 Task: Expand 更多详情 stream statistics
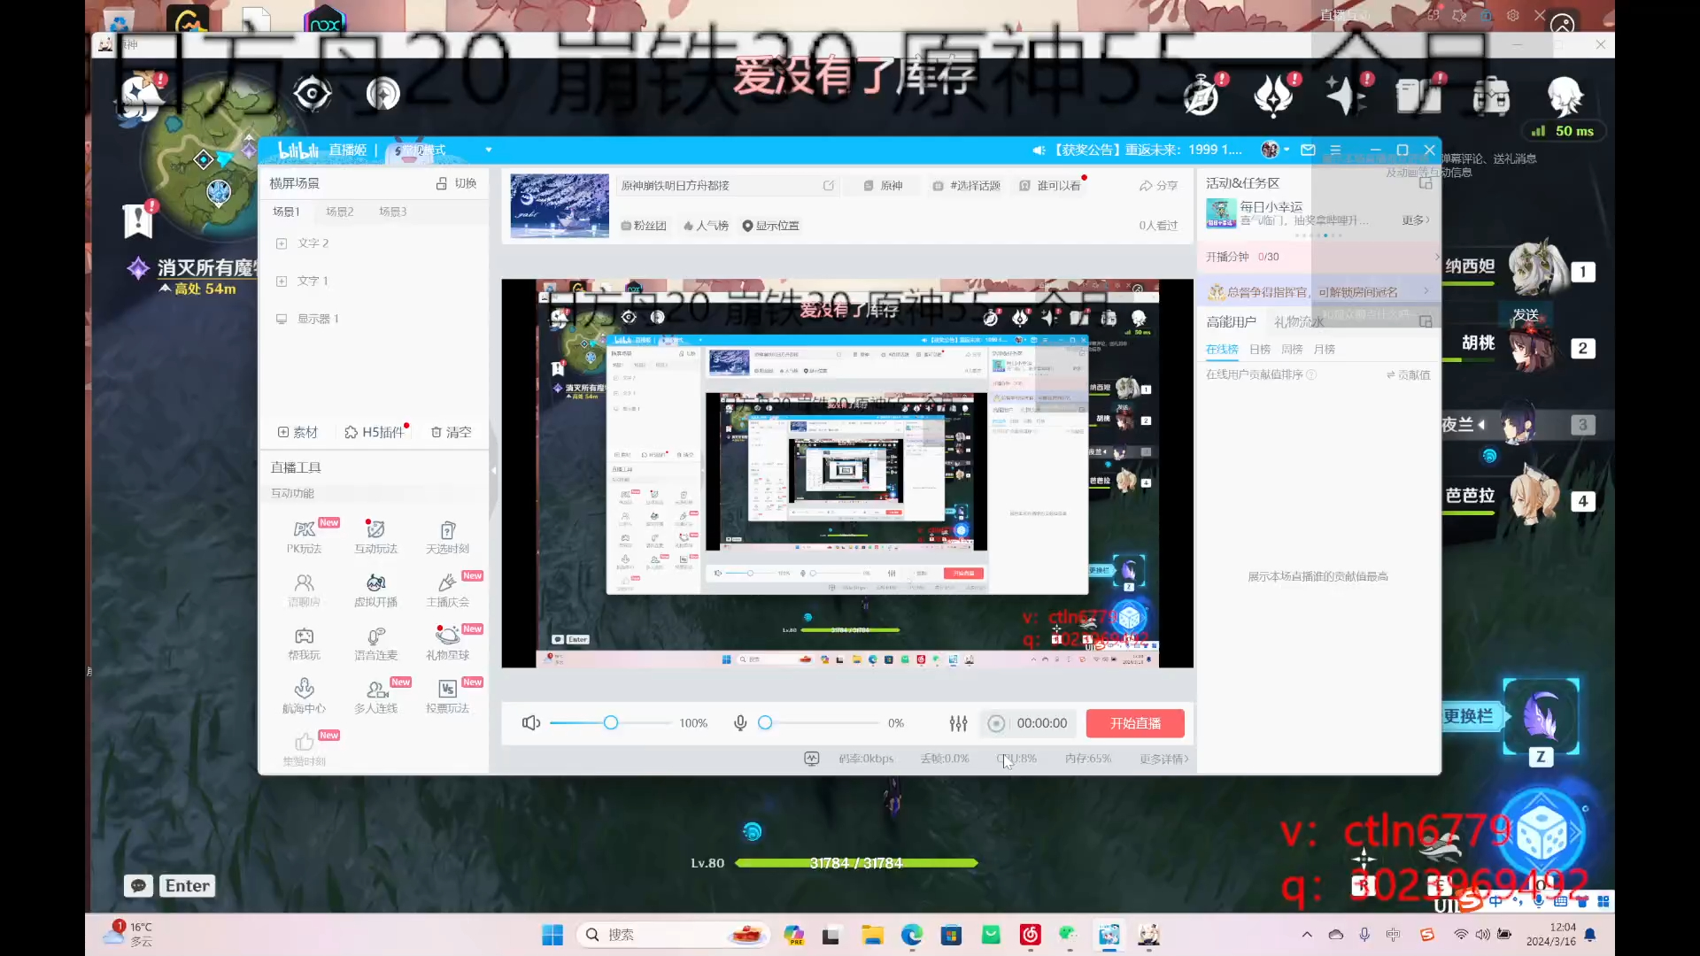[x=1163, y=759]
